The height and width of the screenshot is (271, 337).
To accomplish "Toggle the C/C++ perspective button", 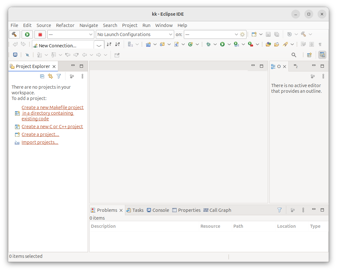I will coord(322,55).
